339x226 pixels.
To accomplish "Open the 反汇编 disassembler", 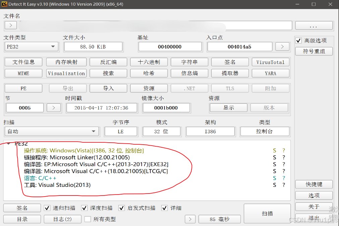I will click(x=108, y=62).
